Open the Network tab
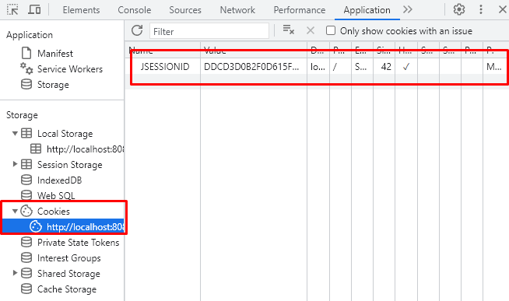Viewport: 509px width, 301px height. 237,10
